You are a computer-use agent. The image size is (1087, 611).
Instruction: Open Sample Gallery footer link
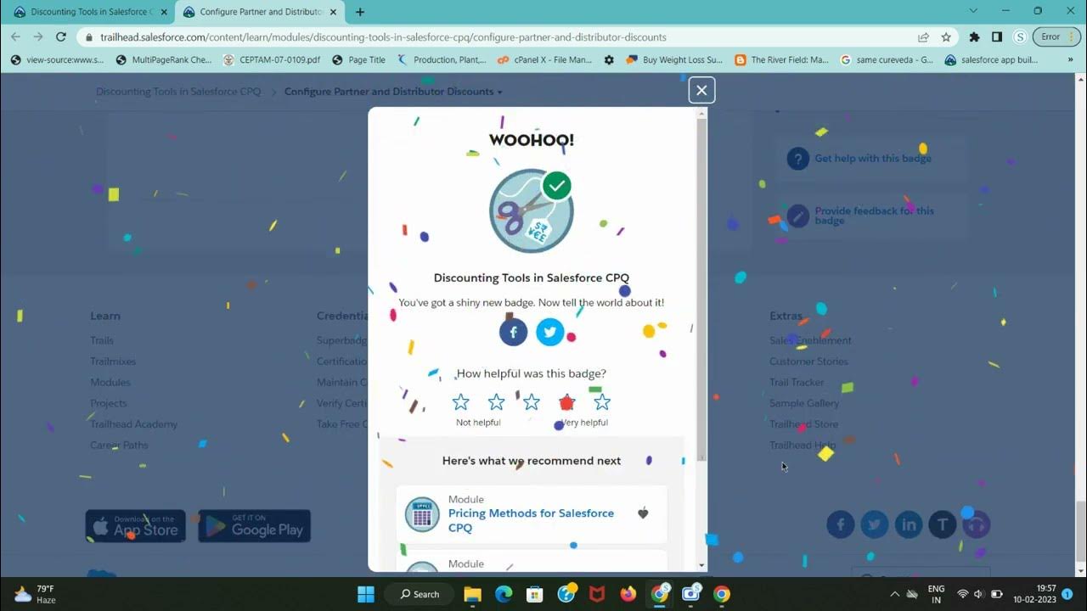tap(804, 403)
